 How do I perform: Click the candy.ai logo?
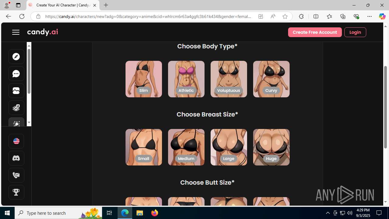(43, 32)
